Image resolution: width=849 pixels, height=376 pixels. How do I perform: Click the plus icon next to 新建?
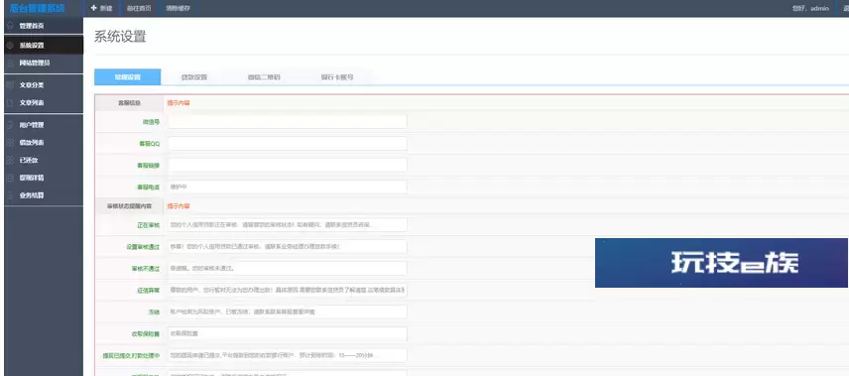(x=93, y=8)
